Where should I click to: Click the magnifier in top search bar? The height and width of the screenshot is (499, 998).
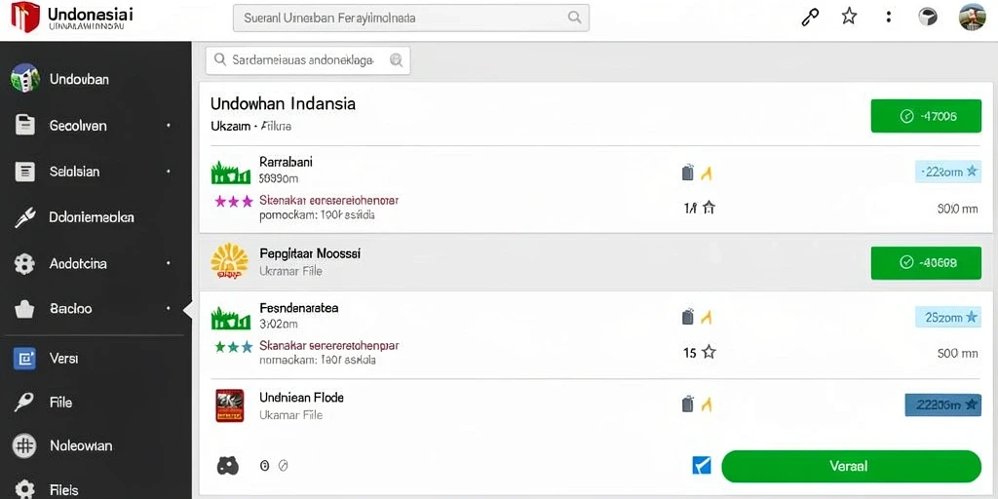click(574, 18)
